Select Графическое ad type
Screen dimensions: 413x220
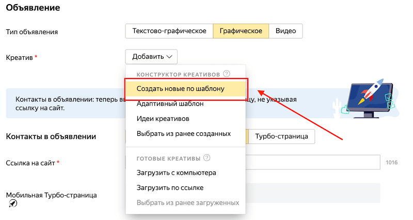coord(241,30)
